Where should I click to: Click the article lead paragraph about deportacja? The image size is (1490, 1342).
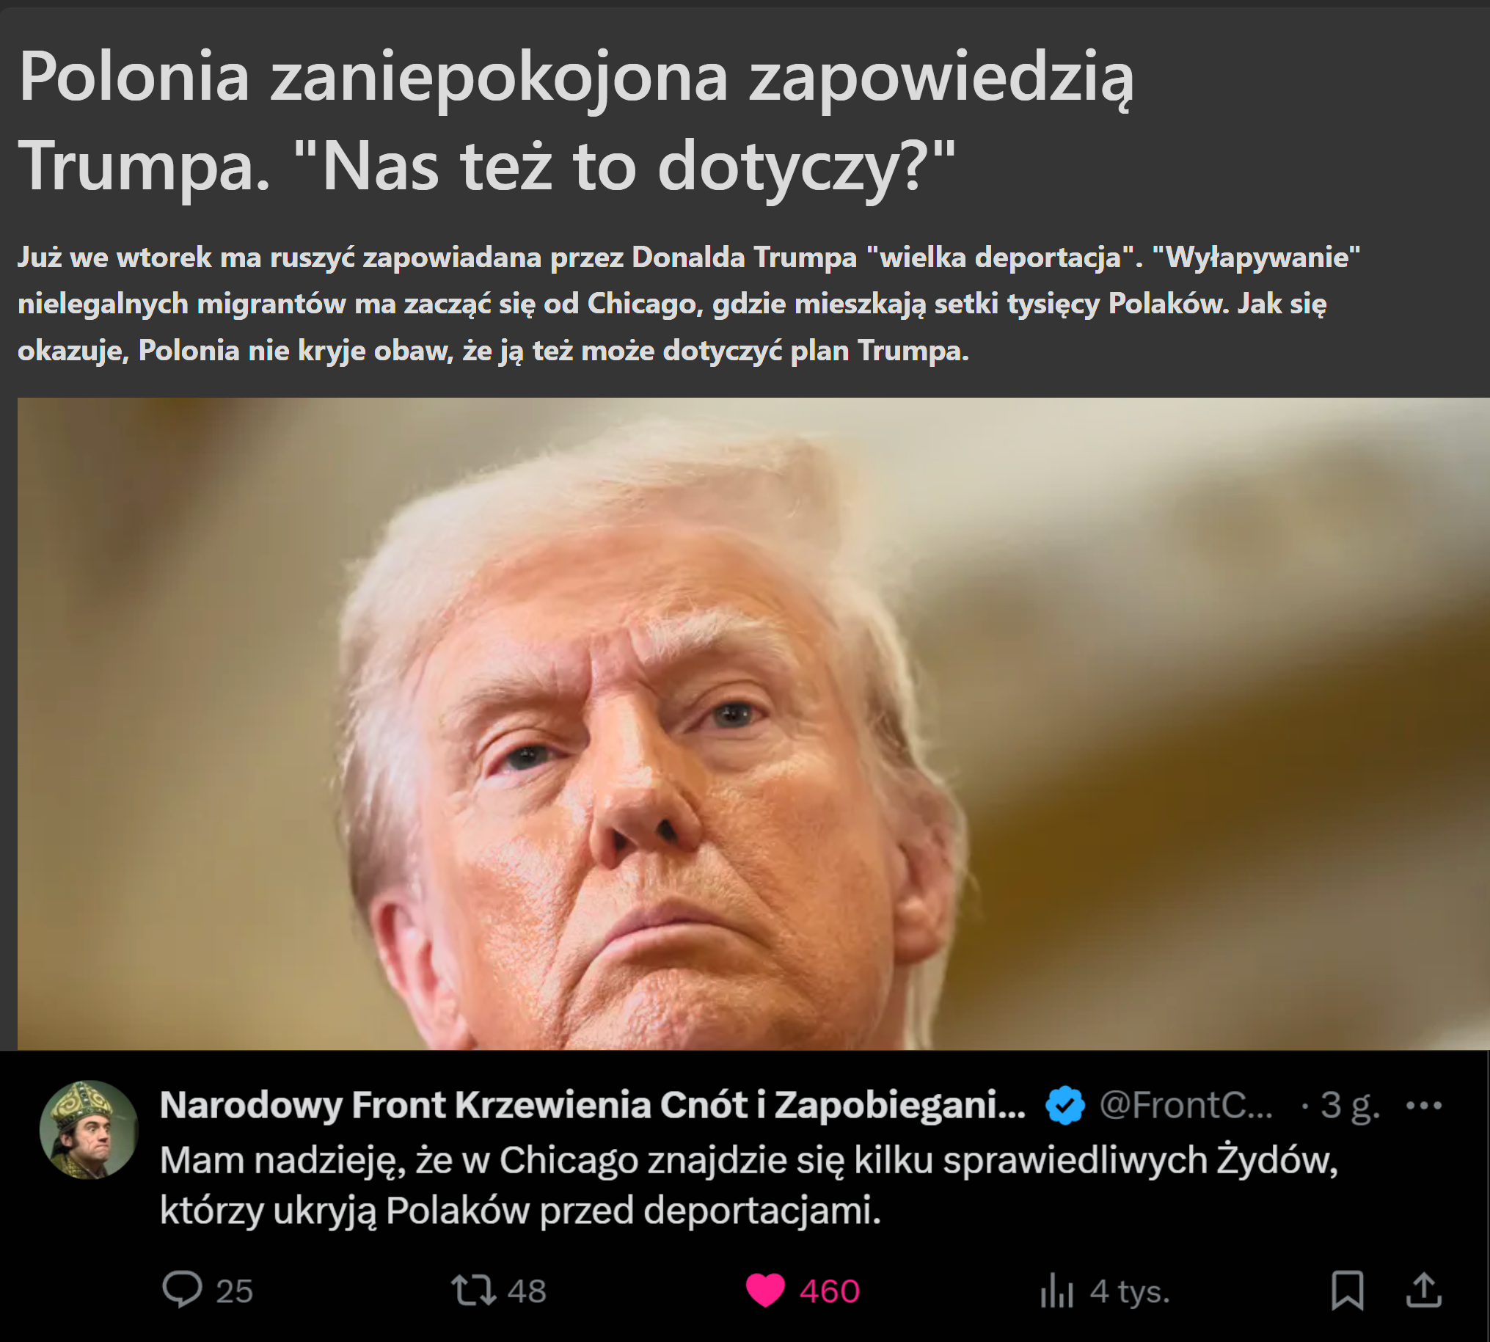tap(689, 304)
